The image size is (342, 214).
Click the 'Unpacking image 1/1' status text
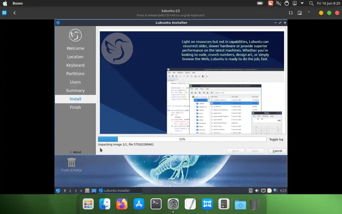pyautogui.click(x=126, y=144)
